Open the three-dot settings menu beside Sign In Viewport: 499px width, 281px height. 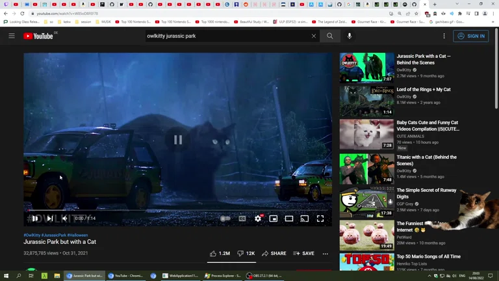coord(444,36)
